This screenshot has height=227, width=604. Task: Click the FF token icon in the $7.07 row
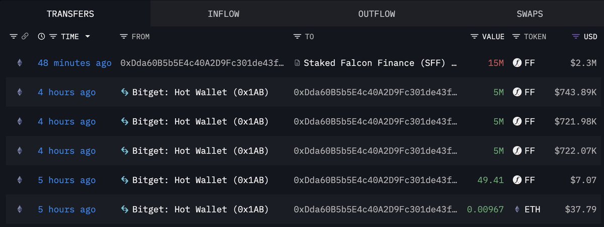[516, 180]
